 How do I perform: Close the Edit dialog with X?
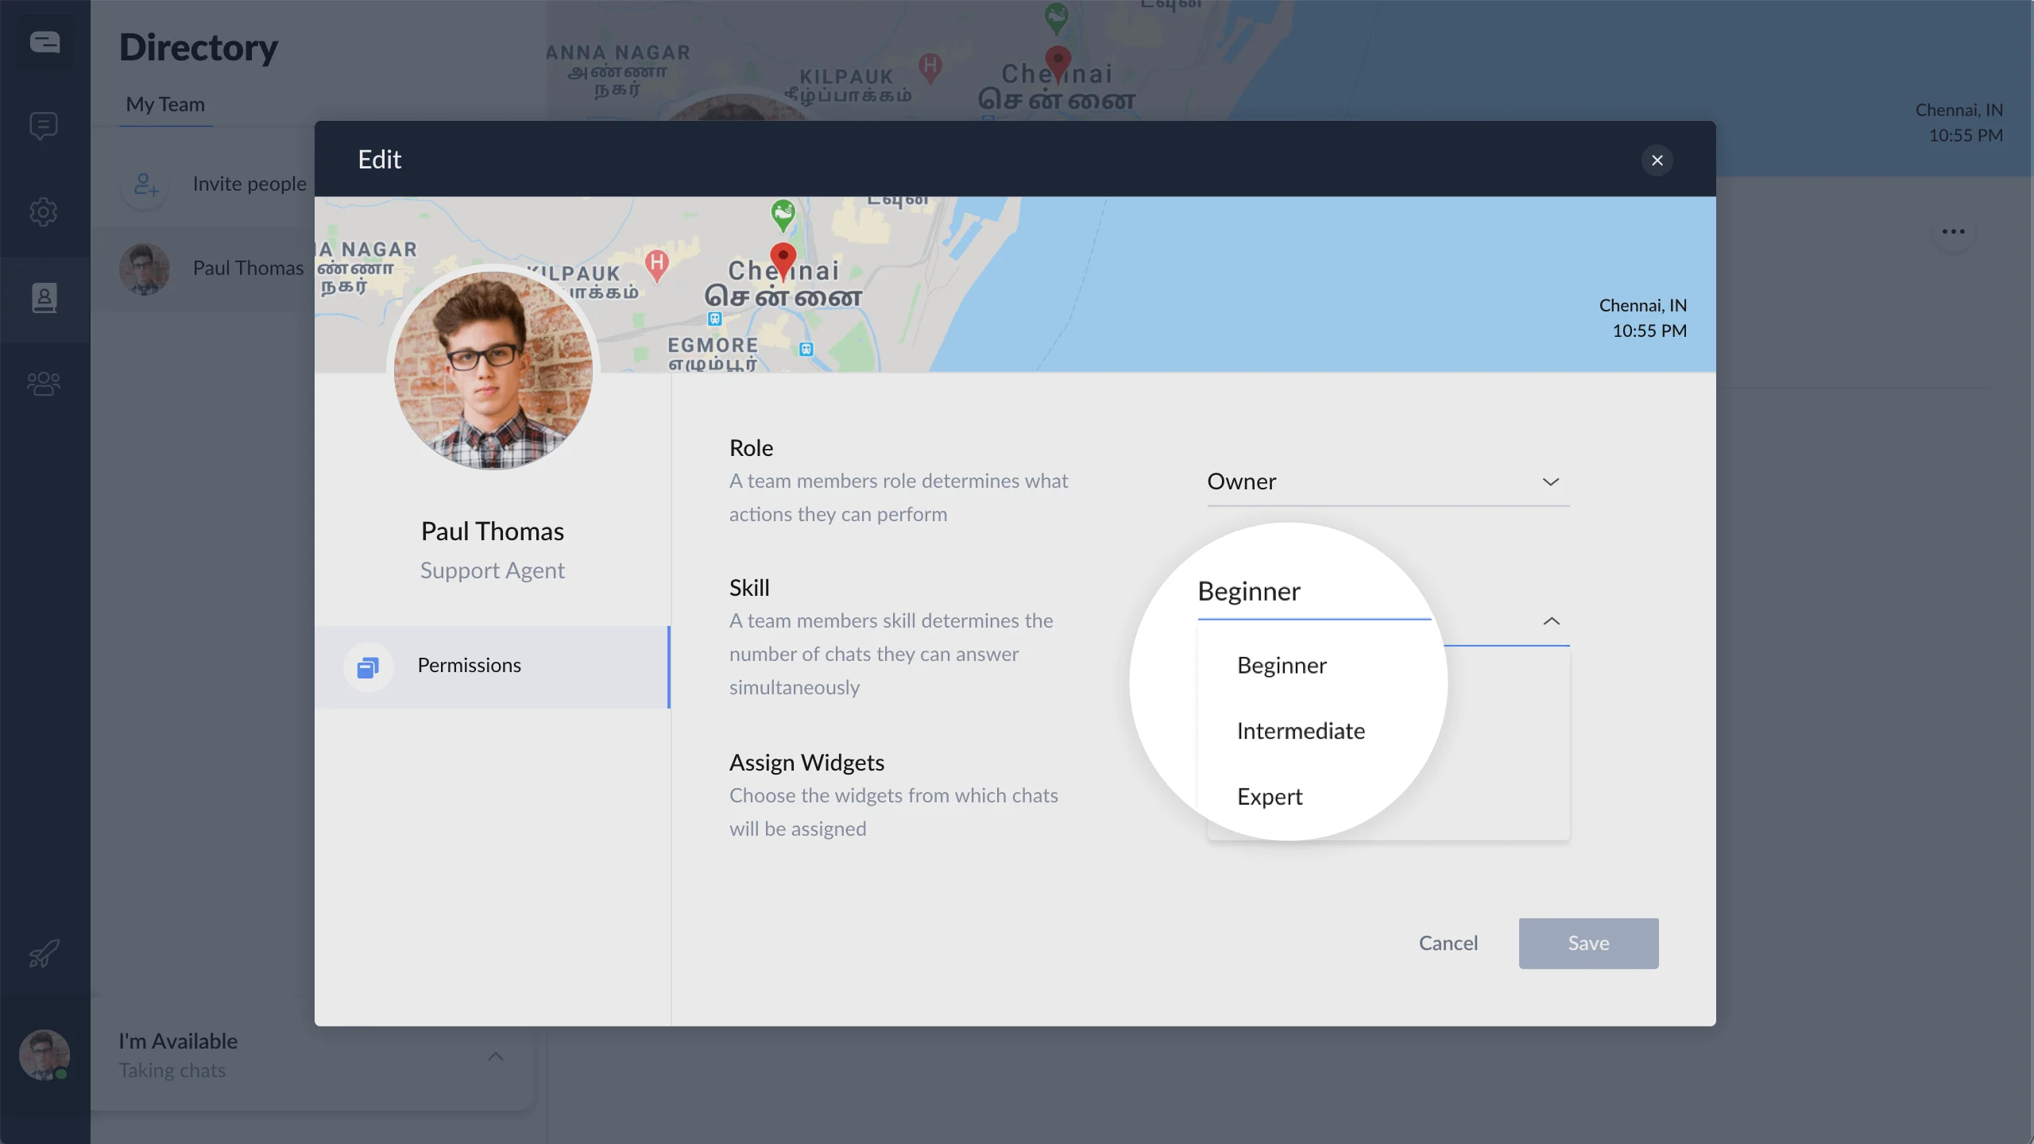(1657, 160)
